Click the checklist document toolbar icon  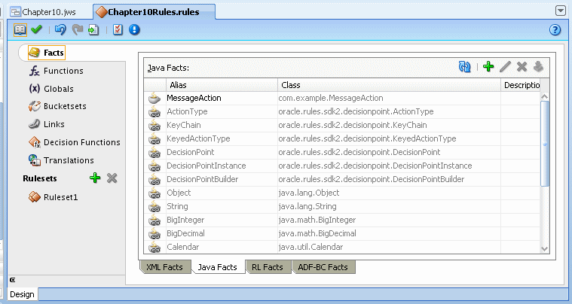click(118, 29)
